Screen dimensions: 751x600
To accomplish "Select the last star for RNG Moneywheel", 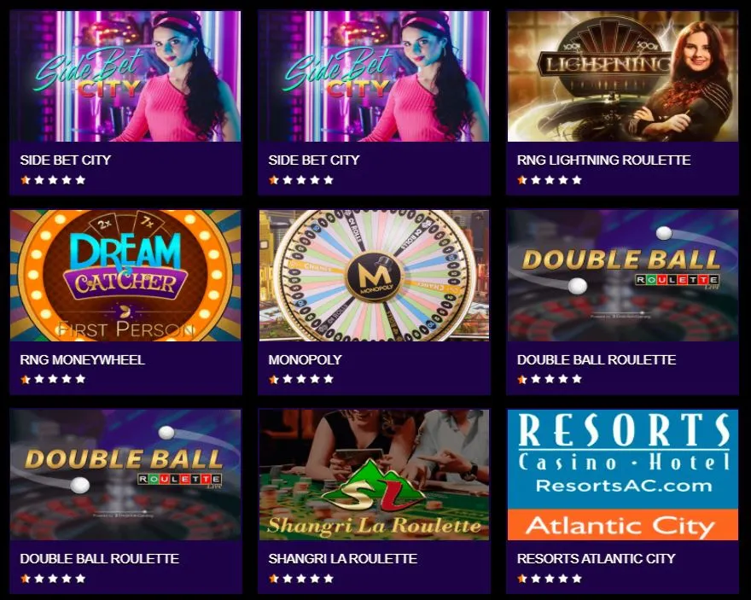I will click(x=80, y=379).
